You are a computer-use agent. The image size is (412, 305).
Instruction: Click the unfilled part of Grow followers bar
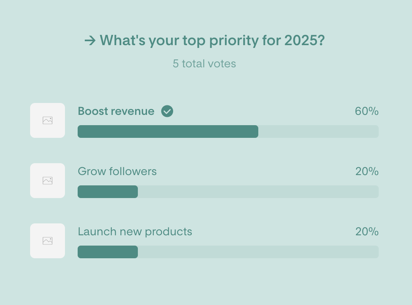coord(258,191)
